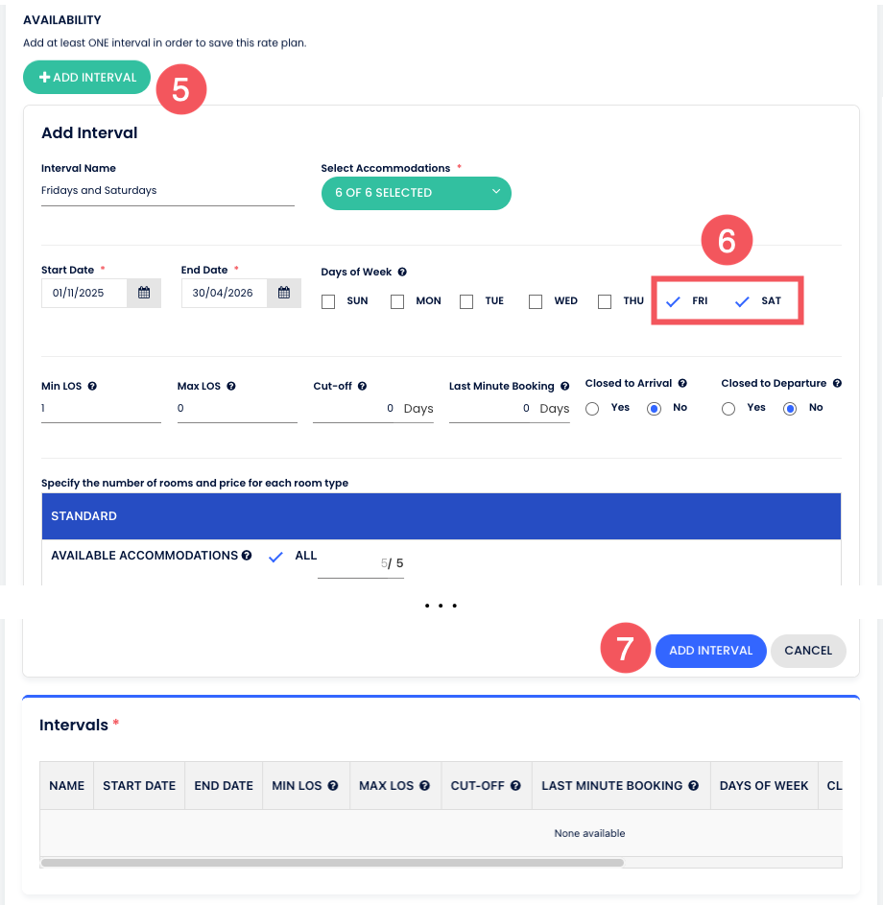Check the SUN day checkbox
The image size is (883, 905).
pos(328,301)
